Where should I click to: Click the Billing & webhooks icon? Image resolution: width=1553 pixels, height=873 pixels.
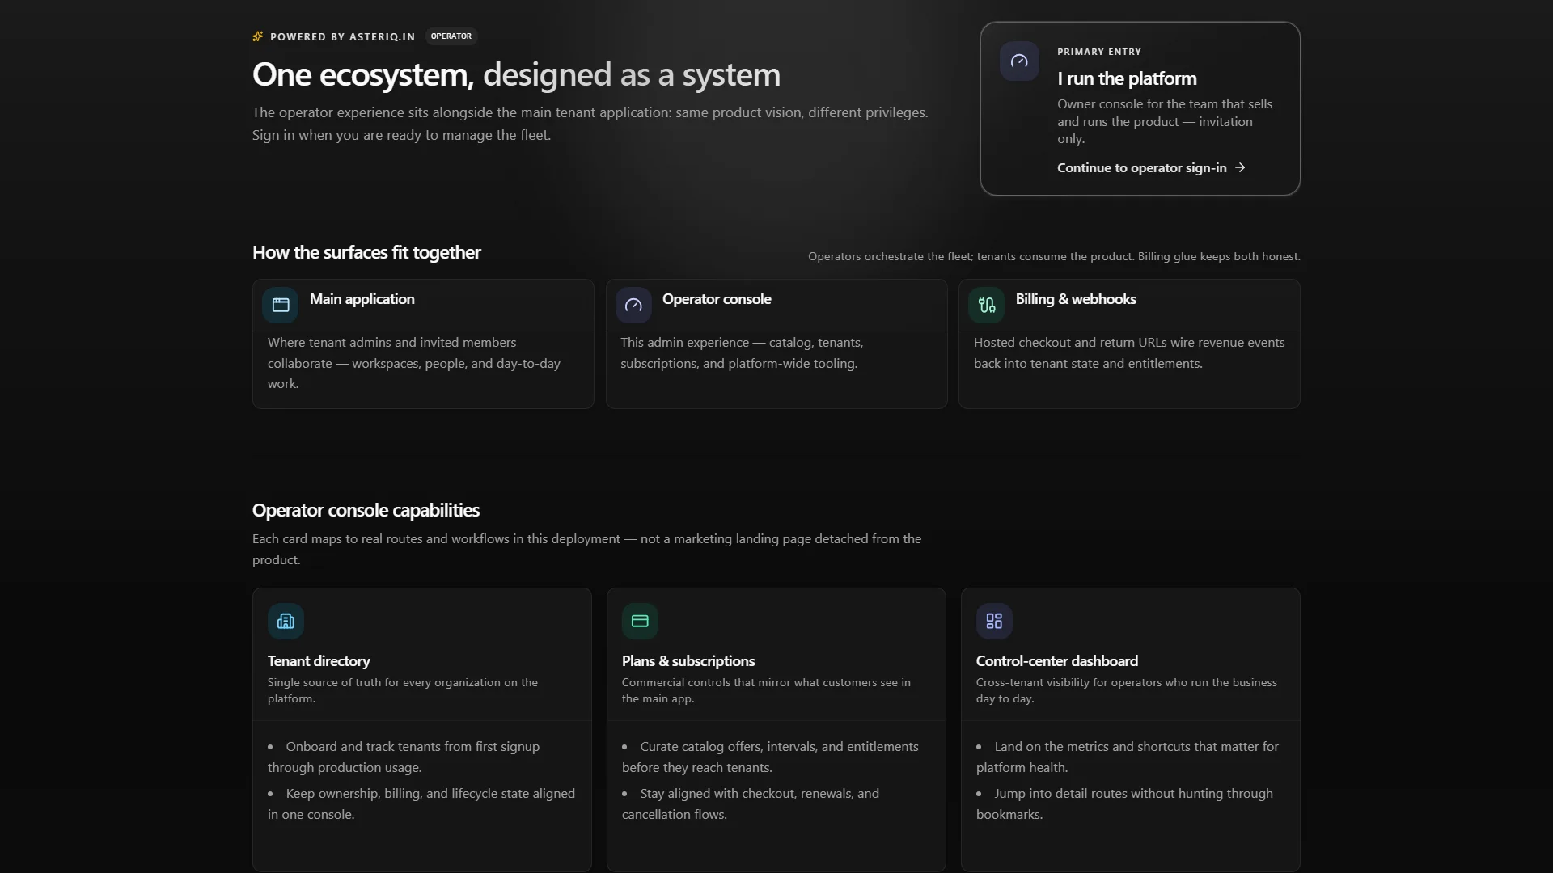987,305
